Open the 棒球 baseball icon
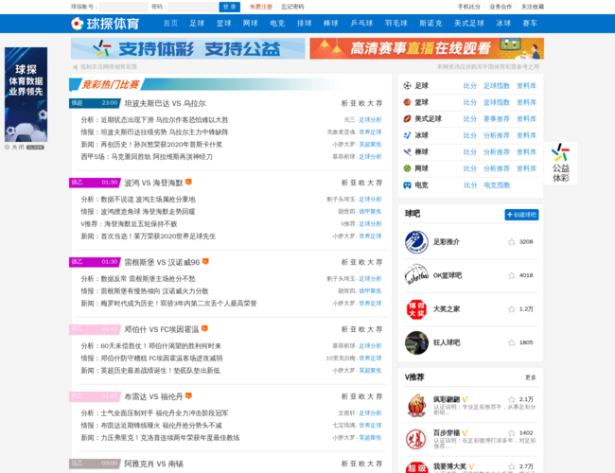Image resolution: width=615 pixels, height=473 pixels. [407, 151]
